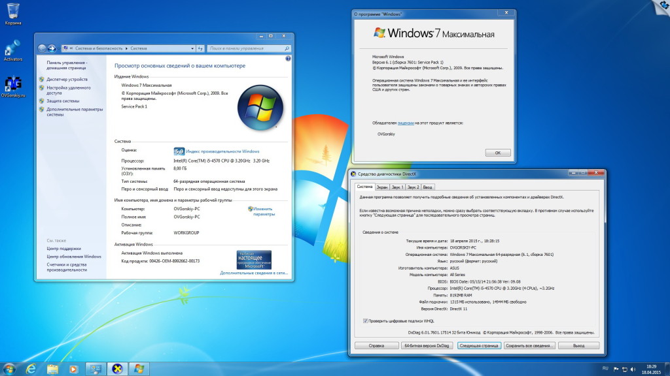Click the Система breadcrumb in address bar
Screen dimensions: 670x376
[139, 48]
